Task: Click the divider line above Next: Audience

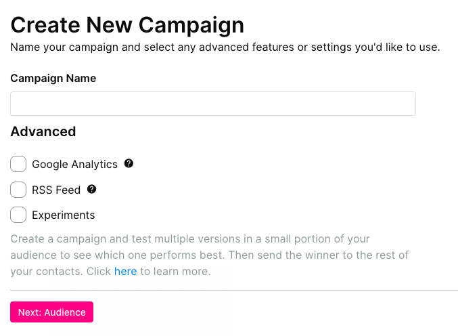Action: 233,291
